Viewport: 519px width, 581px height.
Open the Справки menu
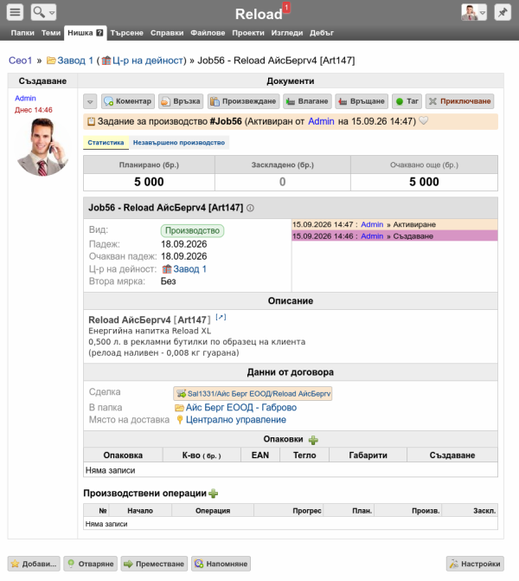(x=167, y=33)
